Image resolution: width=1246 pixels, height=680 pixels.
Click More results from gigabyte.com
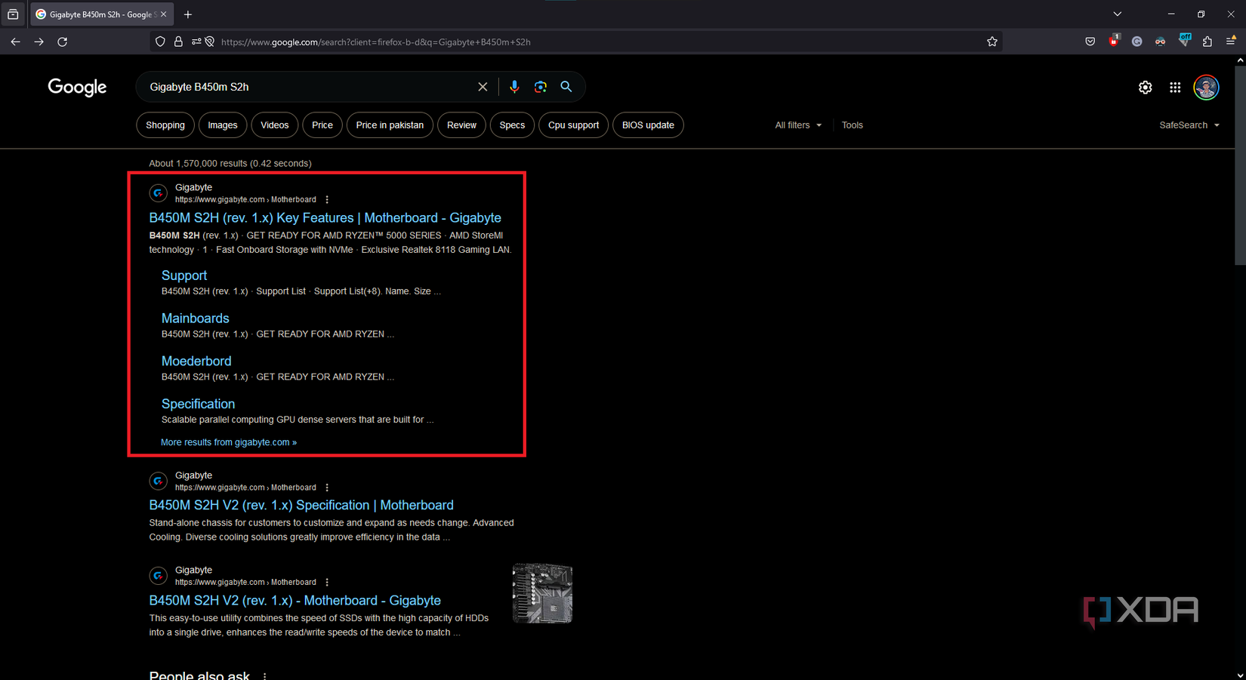[x=229, y=442]
